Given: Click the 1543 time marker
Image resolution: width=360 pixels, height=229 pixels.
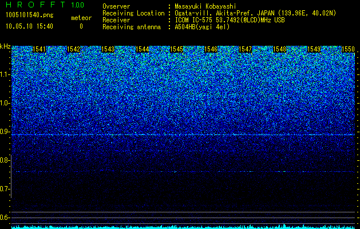Looking at the screenshot, I should pos(108,49).
